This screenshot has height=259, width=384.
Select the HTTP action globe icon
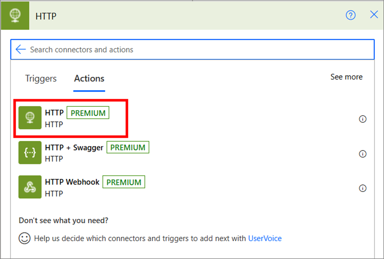tap(30, 118)
